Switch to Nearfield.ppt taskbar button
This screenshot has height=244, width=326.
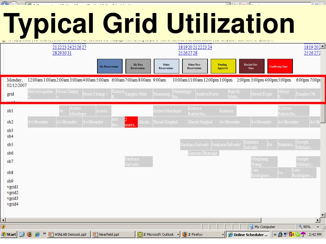click(x=113, y=234)
